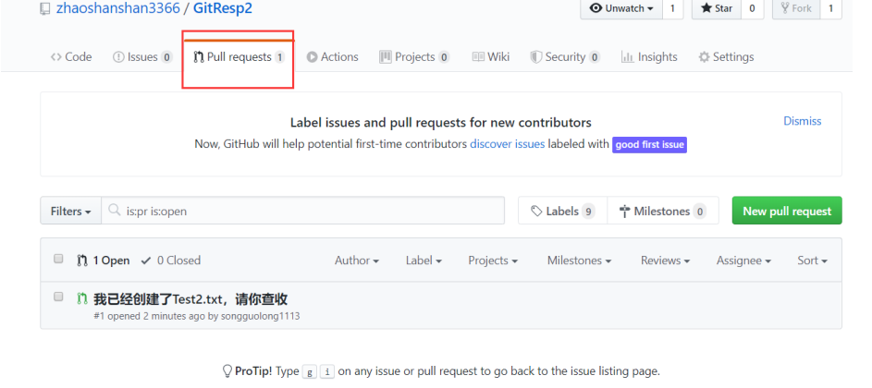Click the fork count next to Fork
Screen dimensions: 872x388
point(831,8)
